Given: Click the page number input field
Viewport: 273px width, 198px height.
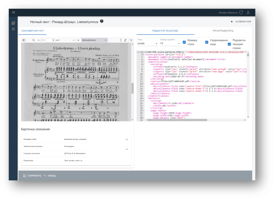Looking at the screenshot, I should 50,40.
